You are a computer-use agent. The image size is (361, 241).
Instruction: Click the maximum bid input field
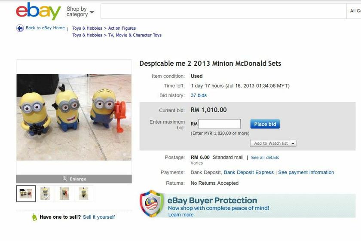pyautogui.click(x=220, y=124)
